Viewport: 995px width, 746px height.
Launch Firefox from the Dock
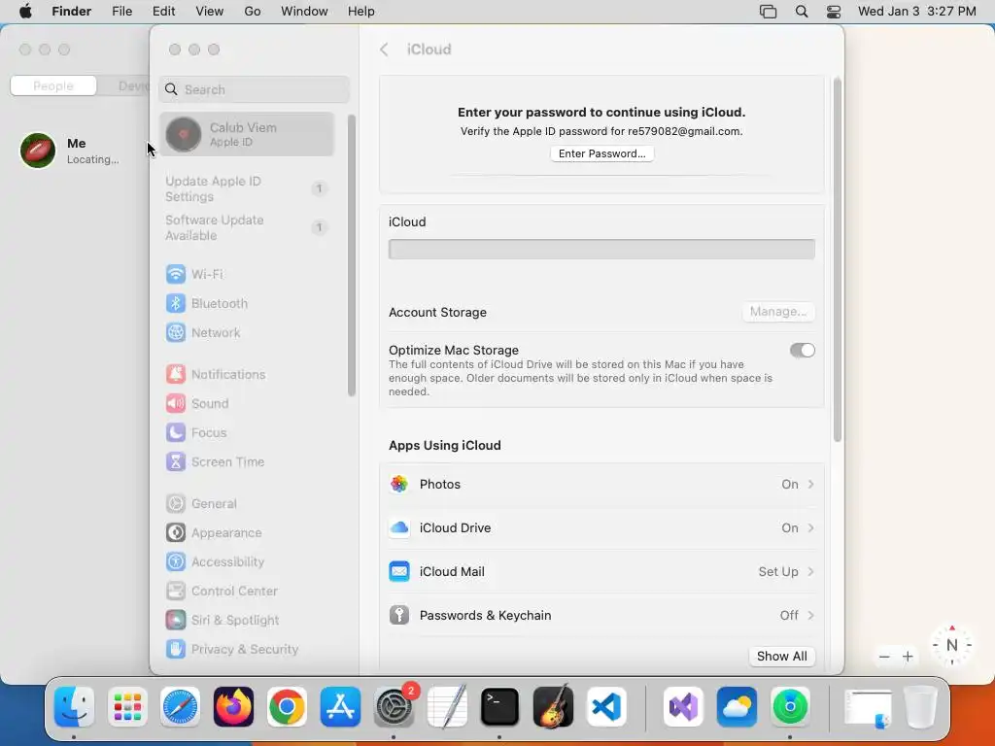point(233,707)
